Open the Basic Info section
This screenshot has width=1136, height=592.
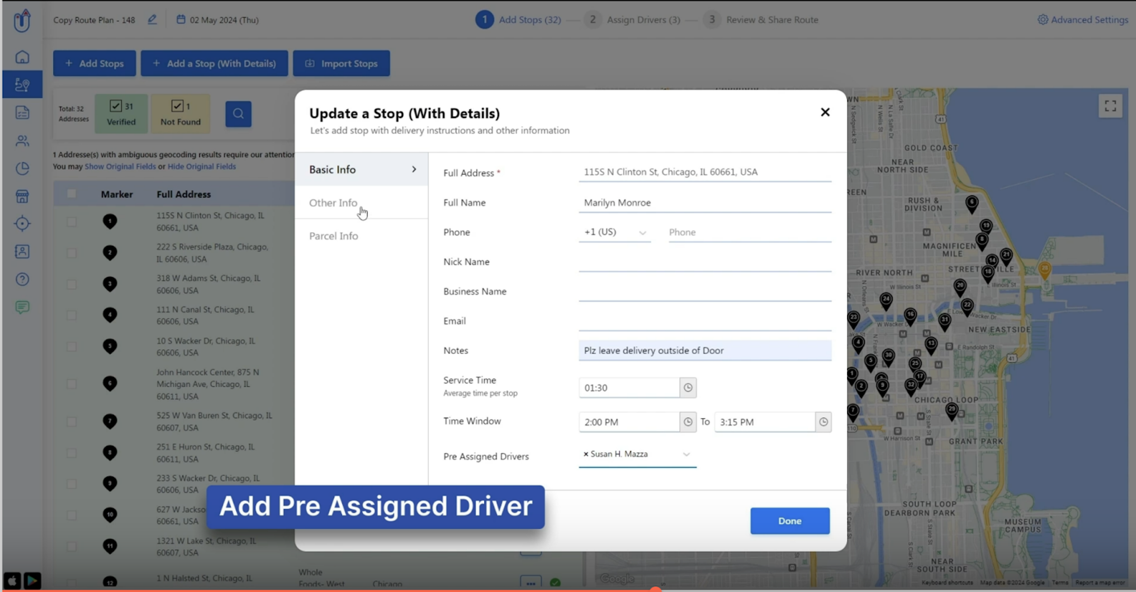pyautogui.click(x=362, y=169)
